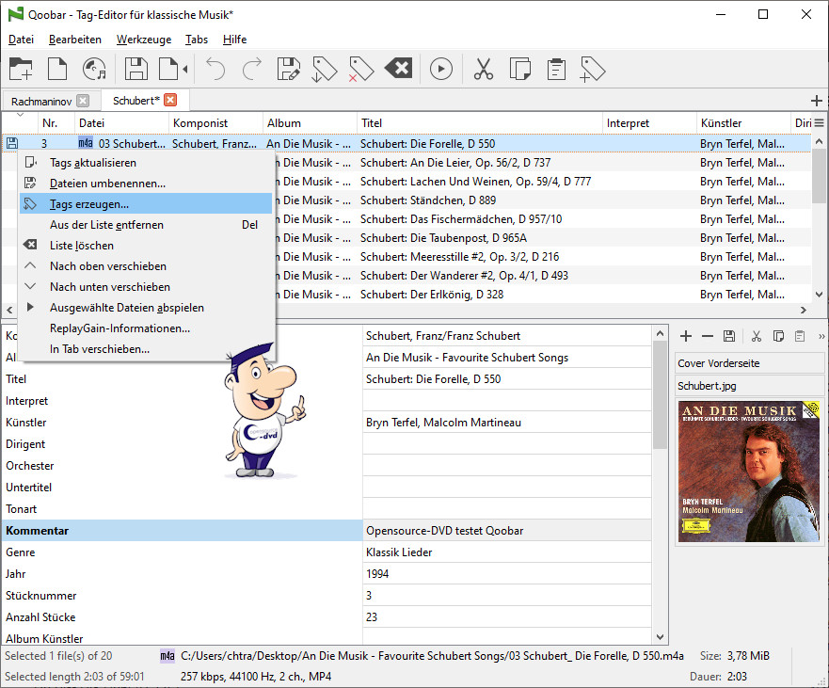The height and width of the screenshot is (688, 829).
Task: Click the scissors cut icon in main toolbar
Action: [x=484, y=69]
